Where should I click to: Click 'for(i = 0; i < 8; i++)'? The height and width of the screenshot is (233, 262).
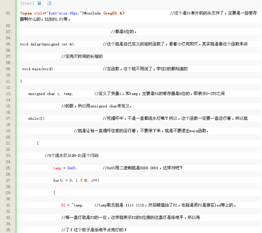point(76,180)
